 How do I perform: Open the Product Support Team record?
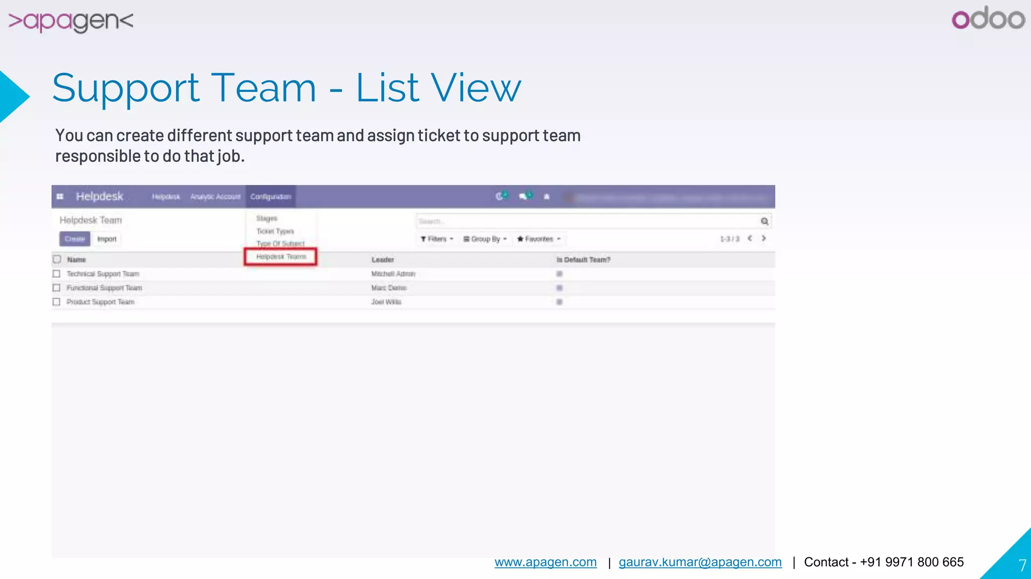point(101,302)
